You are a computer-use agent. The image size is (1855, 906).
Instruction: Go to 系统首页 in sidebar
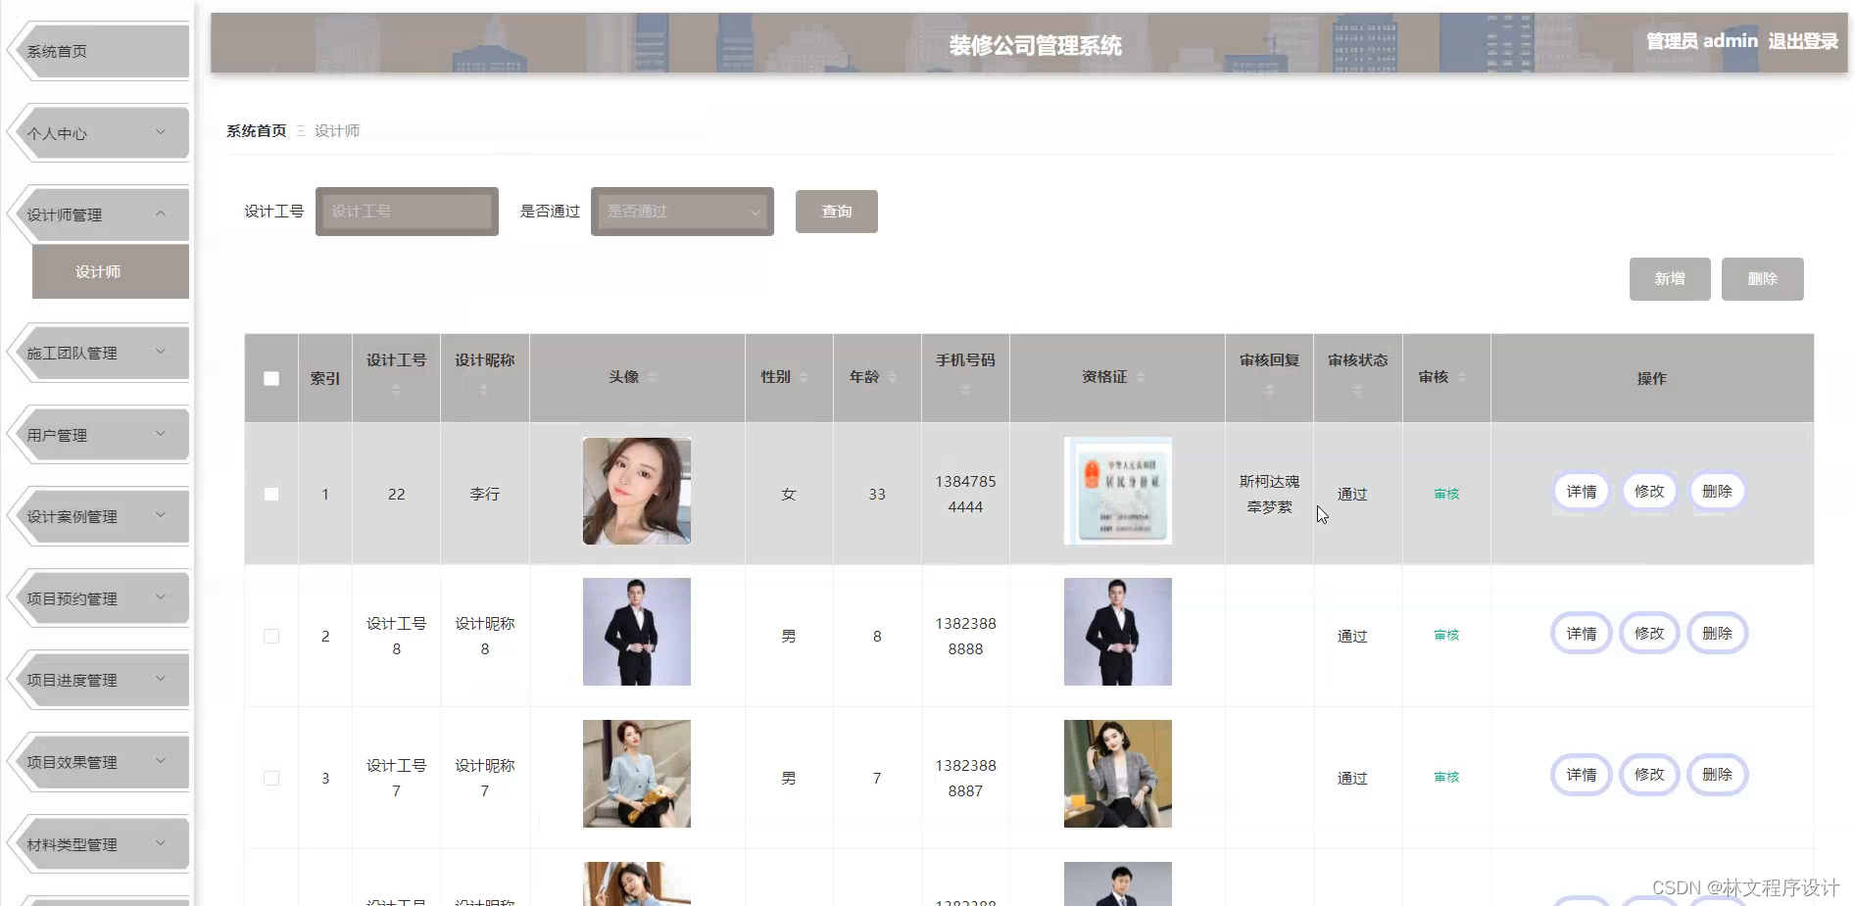[x=100, y=51]
